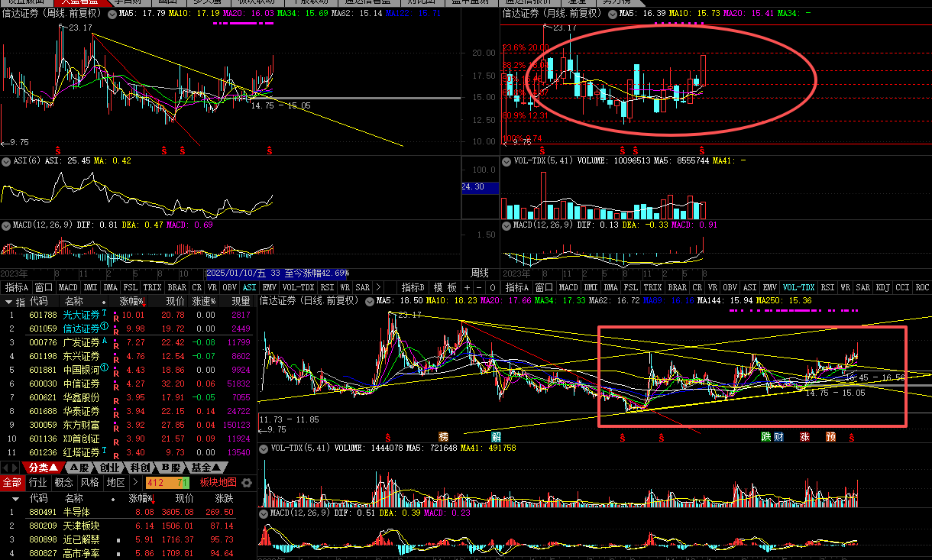Click the 412/71 up-down ratio bar
932x560 pixels.
tap(167, 483)
